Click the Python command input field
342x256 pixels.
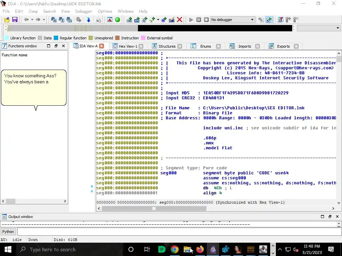pos(179,232)
